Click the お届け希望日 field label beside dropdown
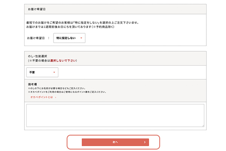 [x=36, y=38]
